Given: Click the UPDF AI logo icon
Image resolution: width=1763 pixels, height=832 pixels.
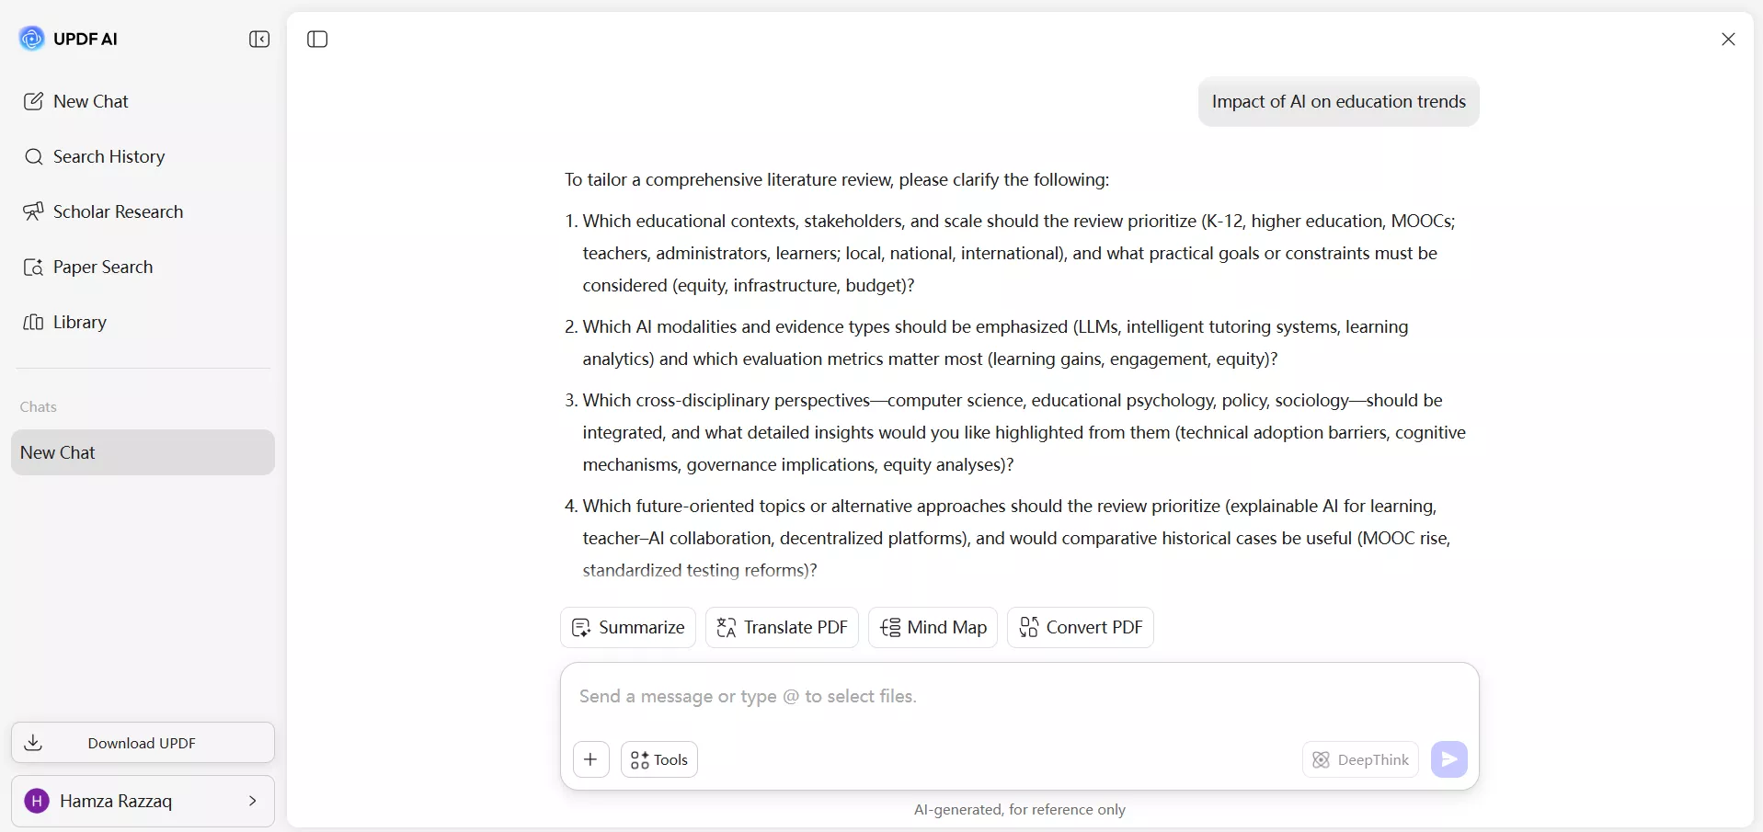Looking at the screenshot, I should (x=32, y=39).
